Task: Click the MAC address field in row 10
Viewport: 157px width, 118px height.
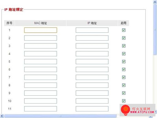Action: coord(41,101)
